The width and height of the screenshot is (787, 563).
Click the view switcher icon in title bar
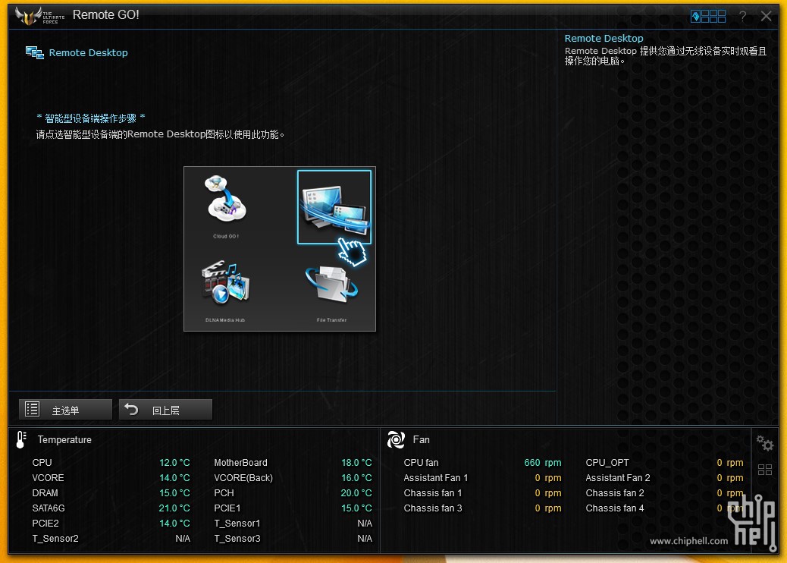[708, 17]
